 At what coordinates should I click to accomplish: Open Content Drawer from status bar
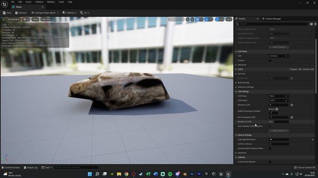(x=11, y=168)
